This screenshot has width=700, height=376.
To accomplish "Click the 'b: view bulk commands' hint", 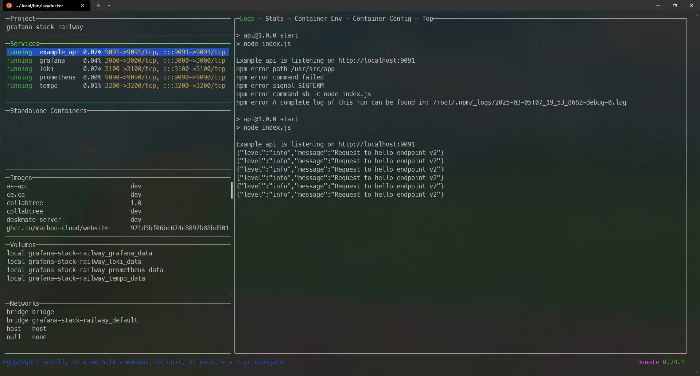I will coord(110,362).
